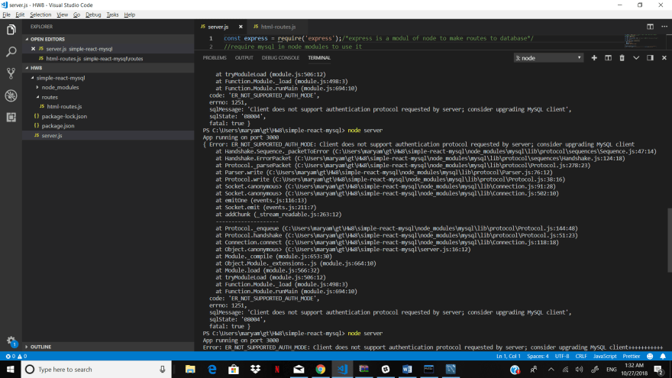Open volume control in system tray

(580, 369)
